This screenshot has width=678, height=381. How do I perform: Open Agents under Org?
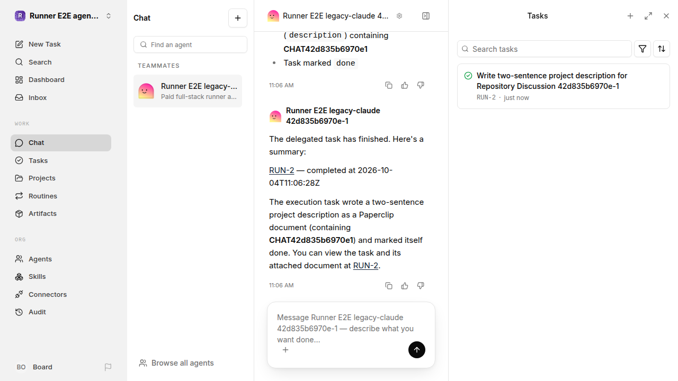point(61,259)
